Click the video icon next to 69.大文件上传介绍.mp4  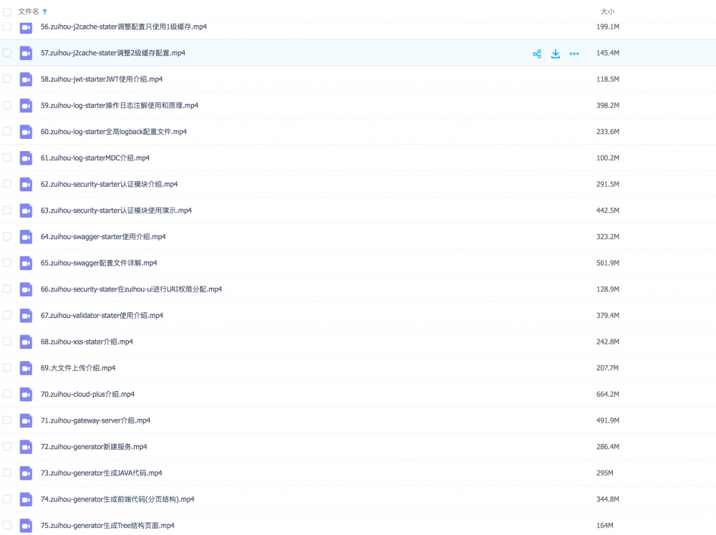(26, 367)
